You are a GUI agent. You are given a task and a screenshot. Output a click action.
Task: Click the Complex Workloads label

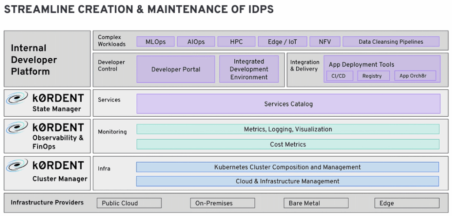point(112,41)
